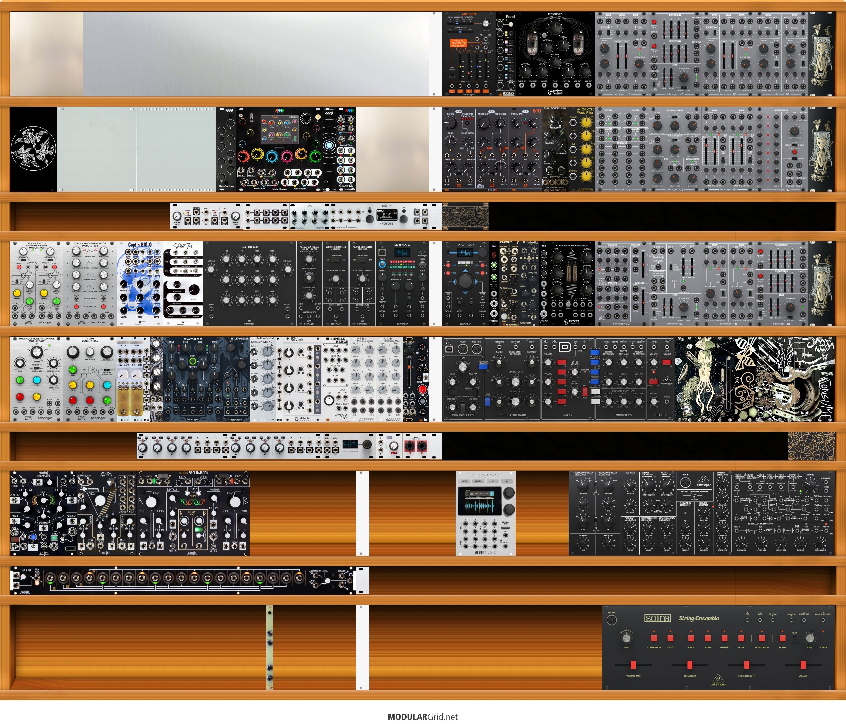Click the VOLUME BASS slider on Solina

pos(633,665)
